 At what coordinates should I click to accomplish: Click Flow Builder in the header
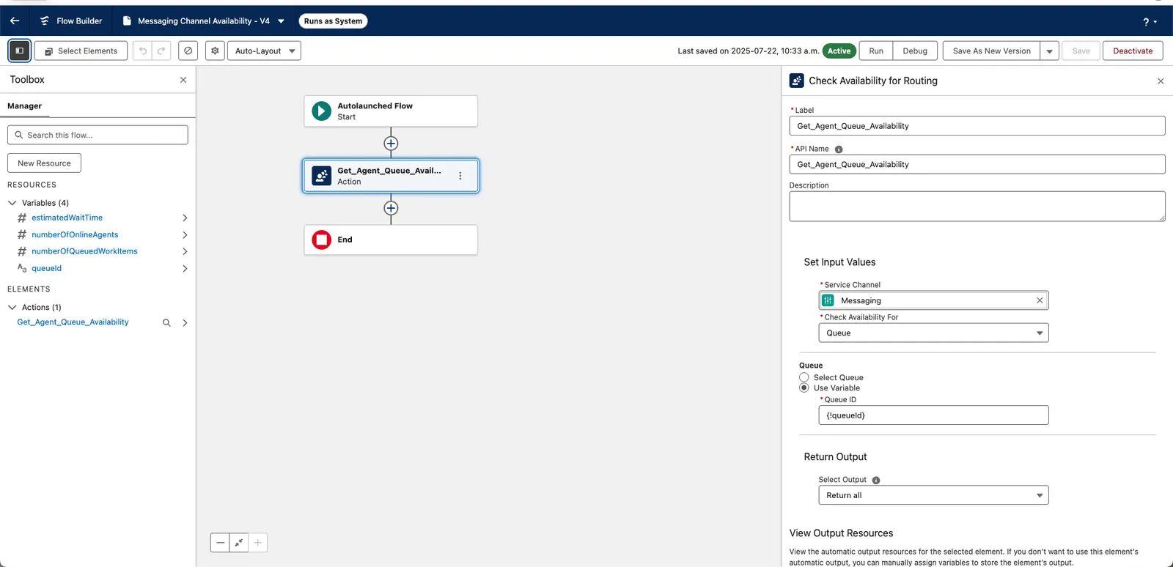point(79,21)
